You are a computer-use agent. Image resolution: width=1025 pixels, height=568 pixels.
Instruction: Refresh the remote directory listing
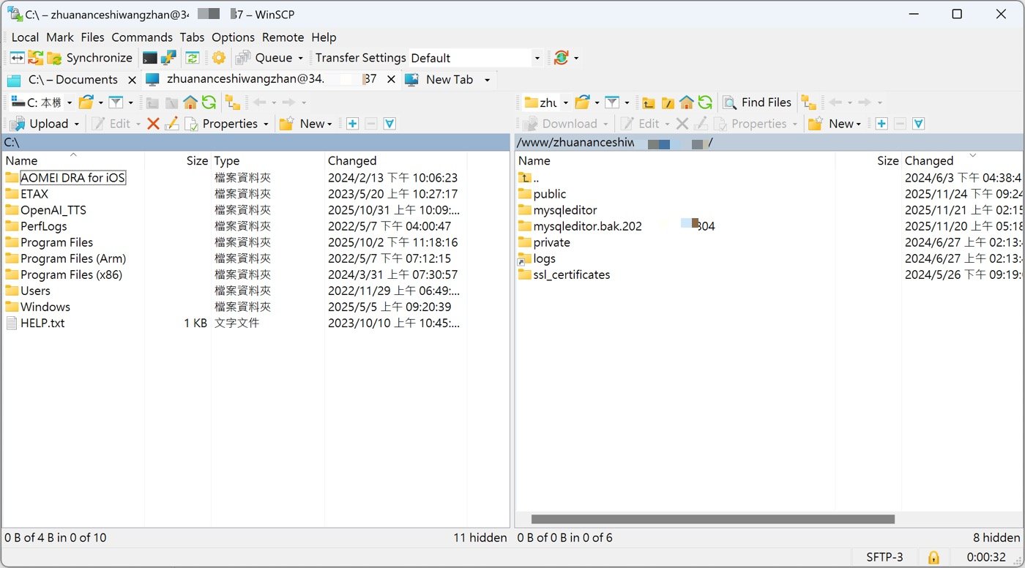pos(705,102)
